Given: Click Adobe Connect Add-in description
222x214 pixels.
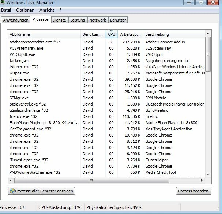Looking at the screenshot, I should point(165,42).
